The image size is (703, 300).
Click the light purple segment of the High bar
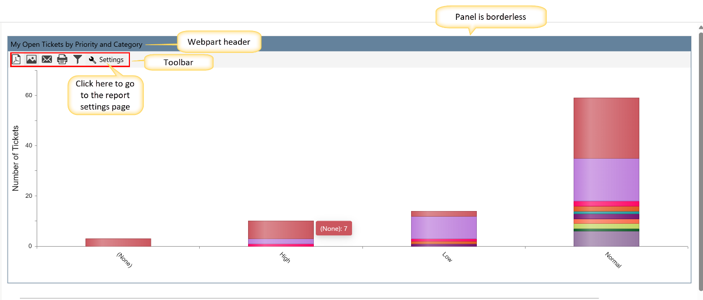(281, 241)
